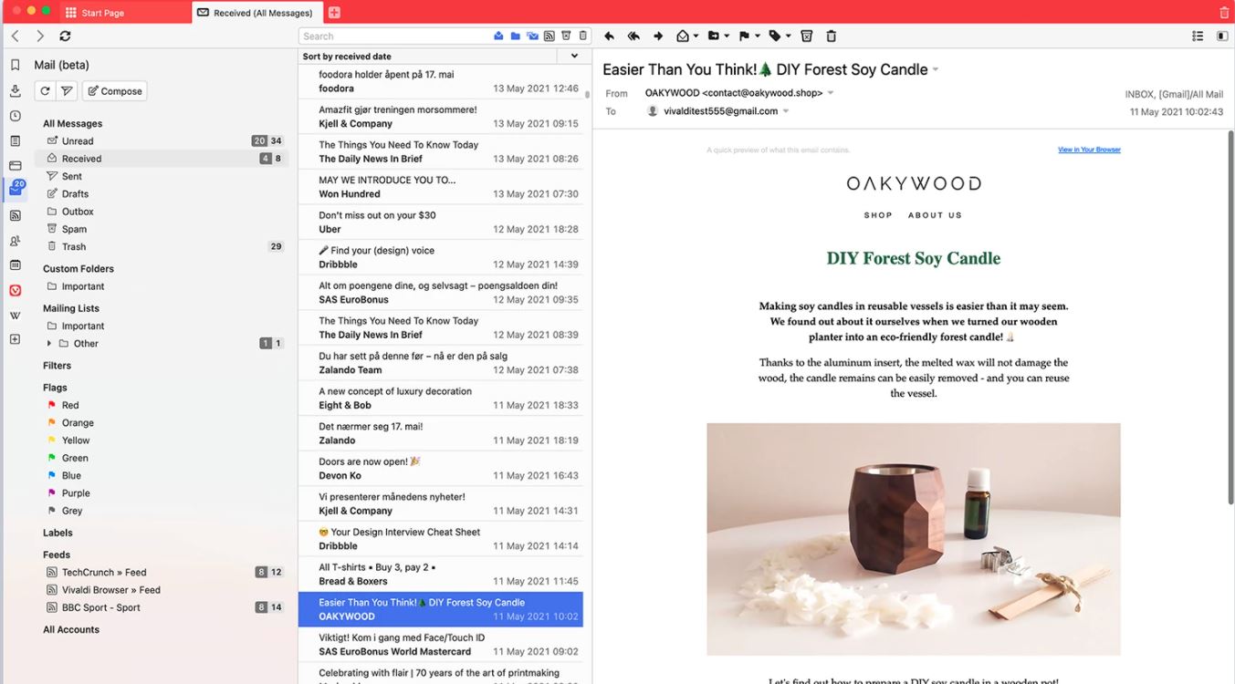
Task: Mark message as spam with crossed bin icon
Action: (807, 36)
